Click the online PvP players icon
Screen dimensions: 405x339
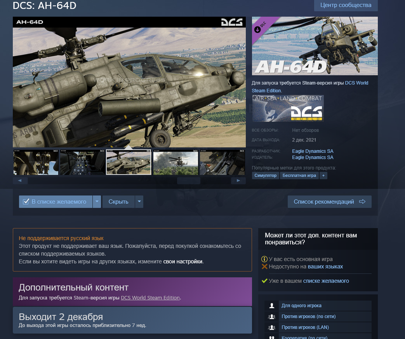pyautogui.click(x=272, y=317)
